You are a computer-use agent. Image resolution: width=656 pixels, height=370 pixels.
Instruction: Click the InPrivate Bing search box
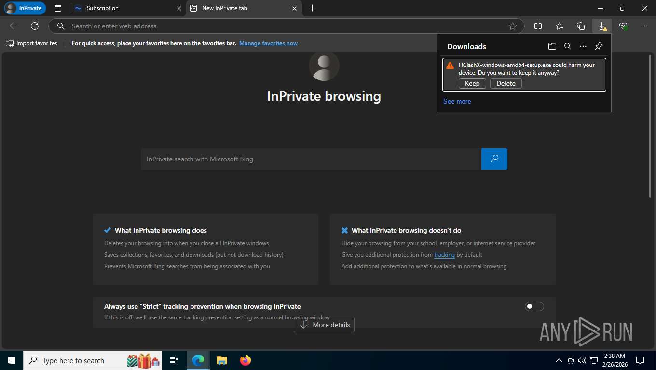click(311, 159)
